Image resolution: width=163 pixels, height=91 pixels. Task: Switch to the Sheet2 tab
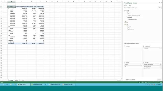click(x=11, y=80)
